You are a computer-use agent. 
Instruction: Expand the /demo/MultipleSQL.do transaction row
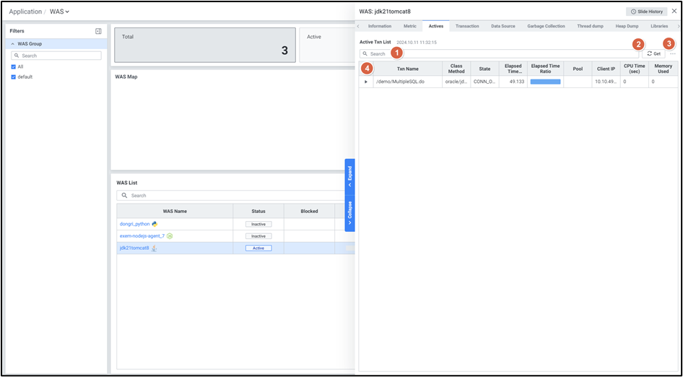point(366,82)
